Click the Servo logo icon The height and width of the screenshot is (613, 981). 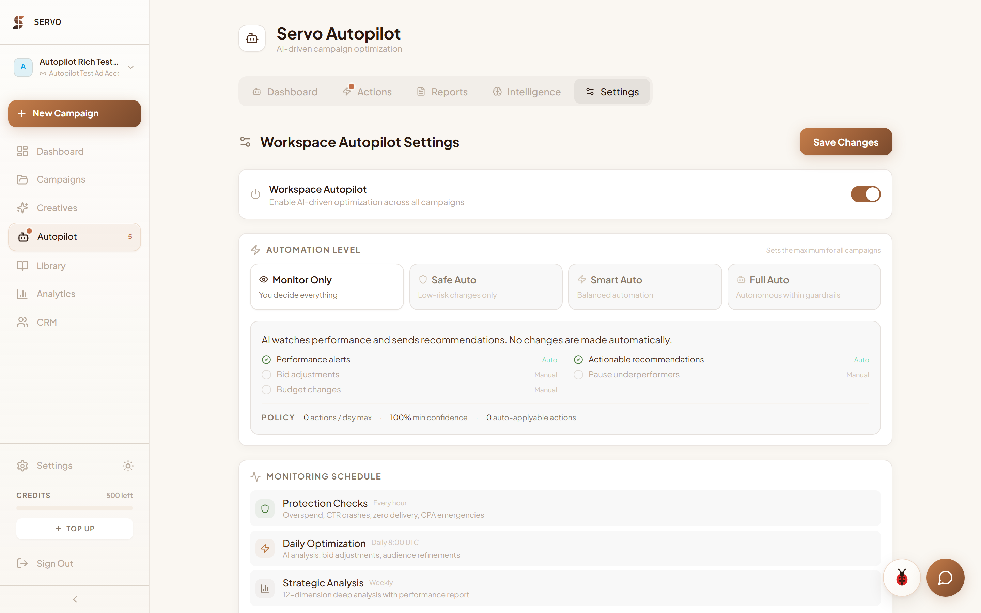click(x=18, y=22)
